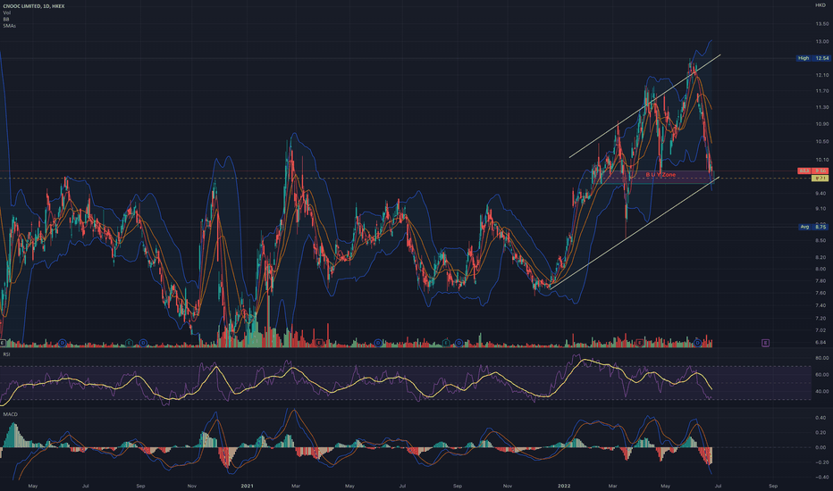Click the earnings marker near August 2021
Image resolution: width=833 pixels, height=491 pixels.
446,343
